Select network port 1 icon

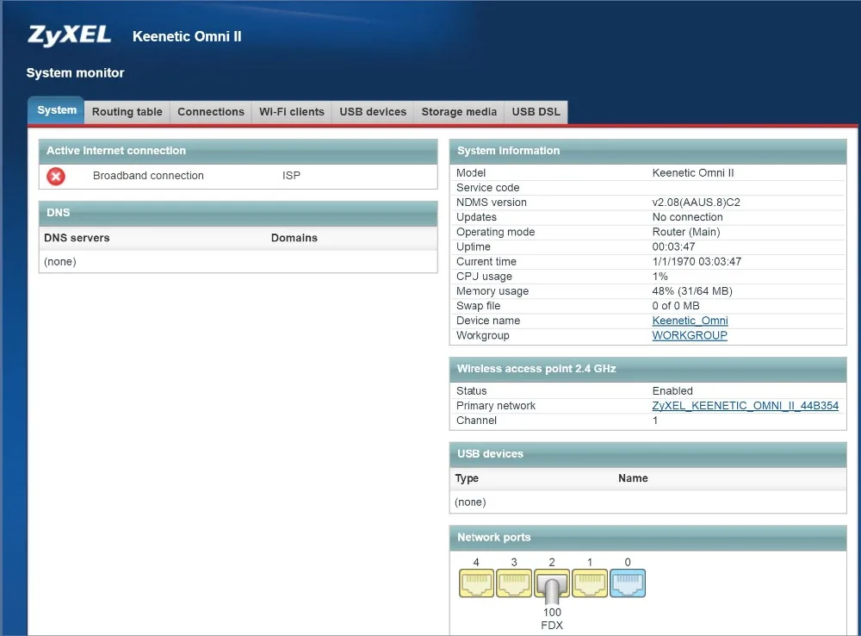point(590,583)
